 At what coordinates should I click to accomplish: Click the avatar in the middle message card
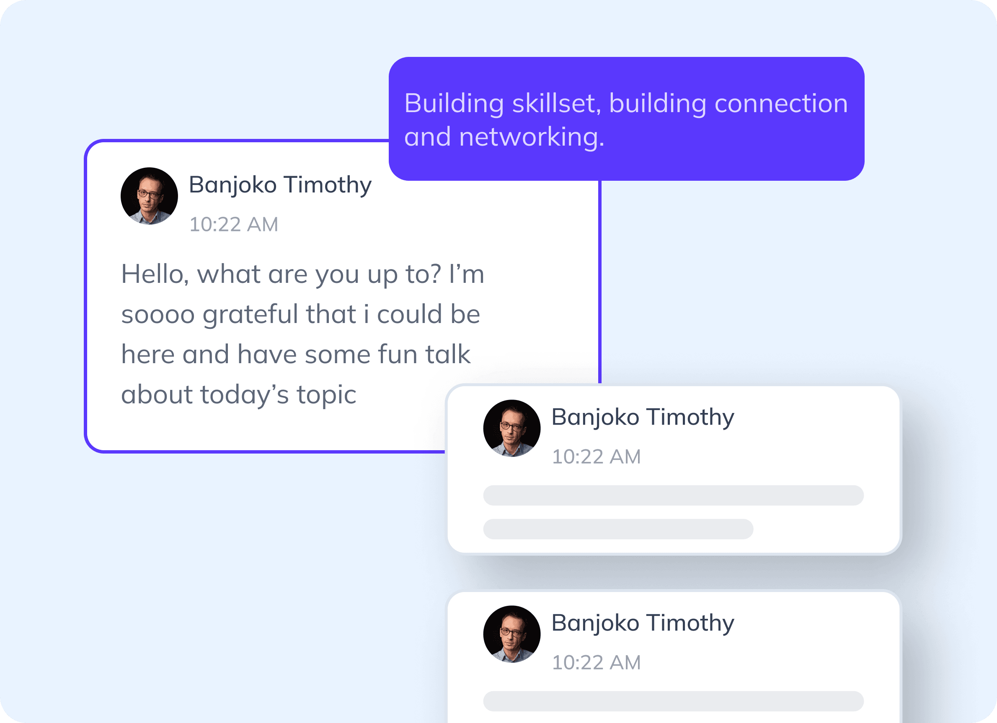click(x=511, y=428)
